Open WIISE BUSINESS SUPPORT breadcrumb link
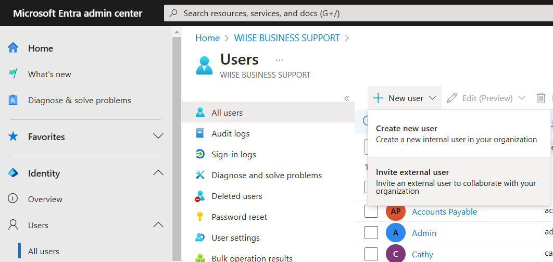 click(287, 38)
